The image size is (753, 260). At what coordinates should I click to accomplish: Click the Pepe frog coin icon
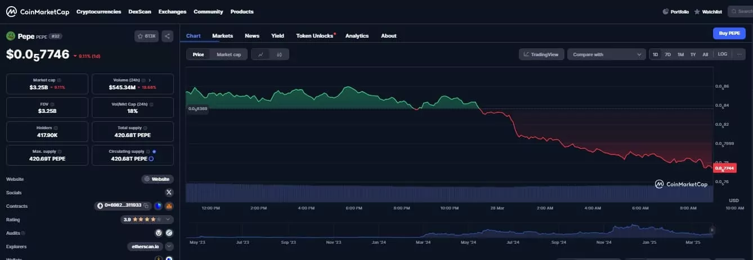pos(10,36)
